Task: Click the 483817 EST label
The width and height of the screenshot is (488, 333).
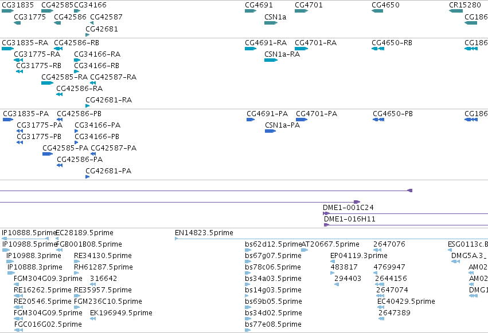Action: pos(344,267)
